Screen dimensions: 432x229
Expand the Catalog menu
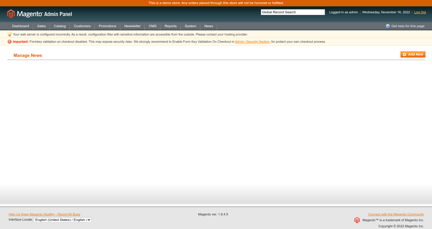[60, 26]
